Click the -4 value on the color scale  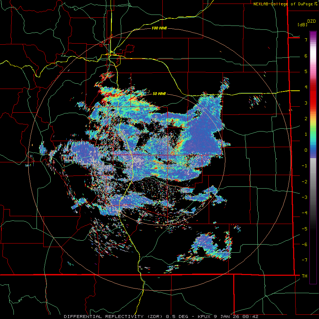click(304, 213)
